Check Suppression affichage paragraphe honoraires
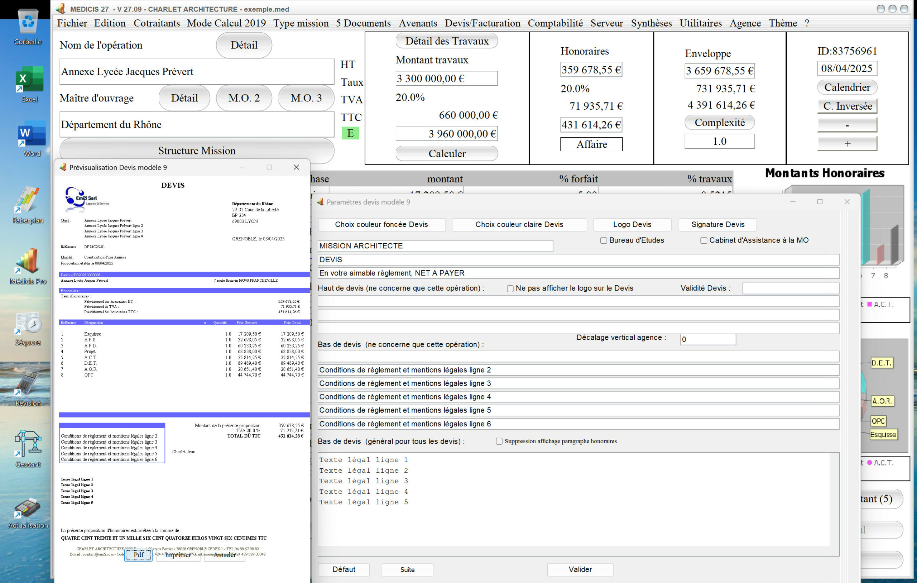 [499, 441]
